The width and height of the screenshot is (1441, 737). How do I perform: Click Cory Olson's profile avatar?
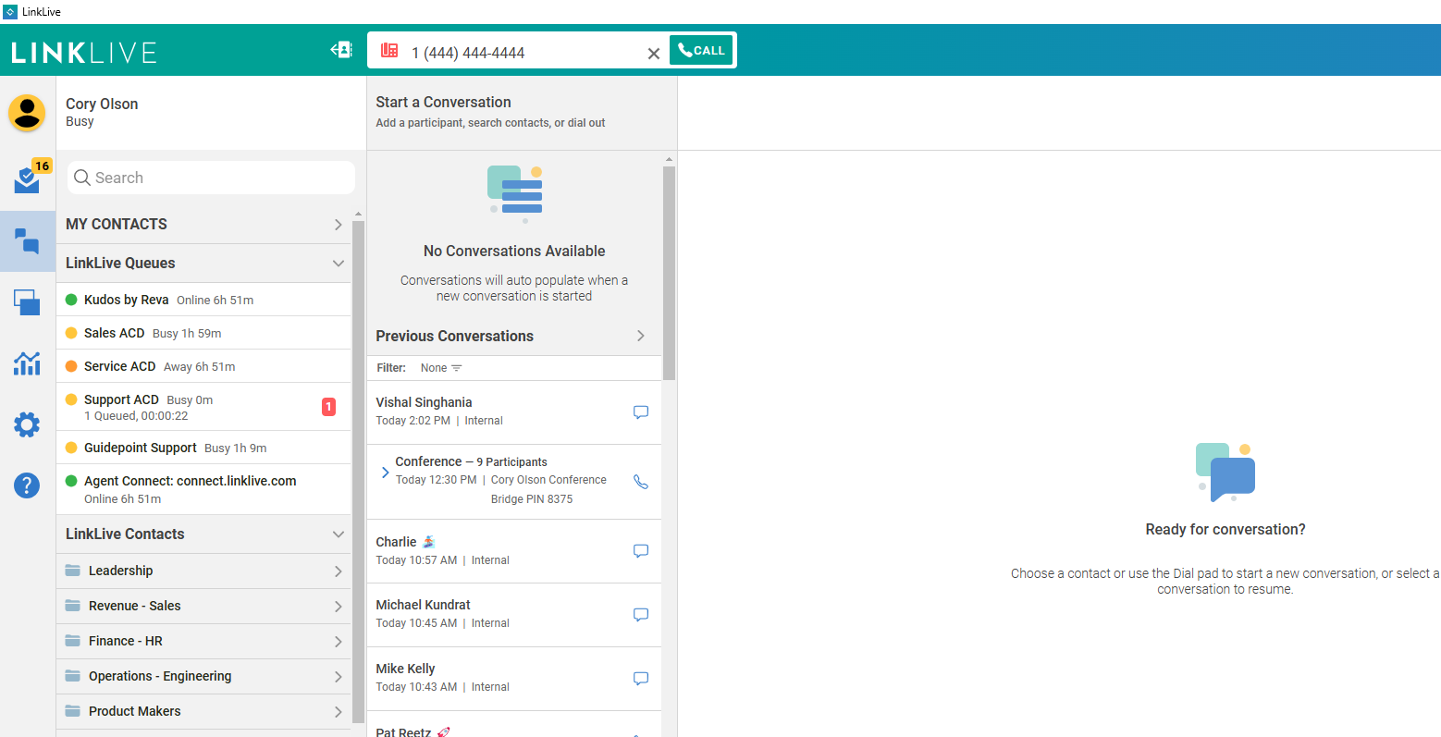[27, 113]
